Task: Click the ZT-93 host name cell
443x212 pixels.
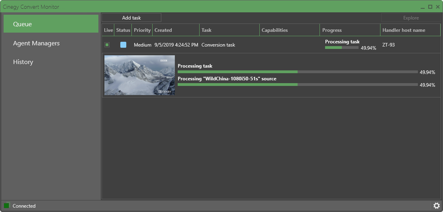Action: tap(388, 45)
